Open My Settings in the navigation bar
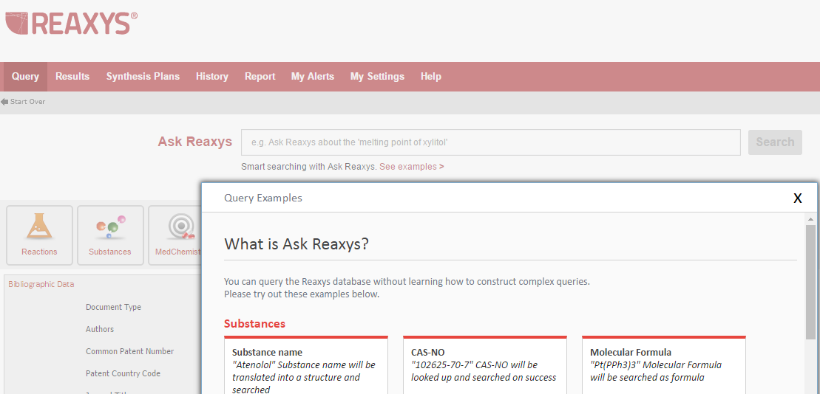This screenshot has width=820, height=394. pyautogui.click(x=377, y=77)
